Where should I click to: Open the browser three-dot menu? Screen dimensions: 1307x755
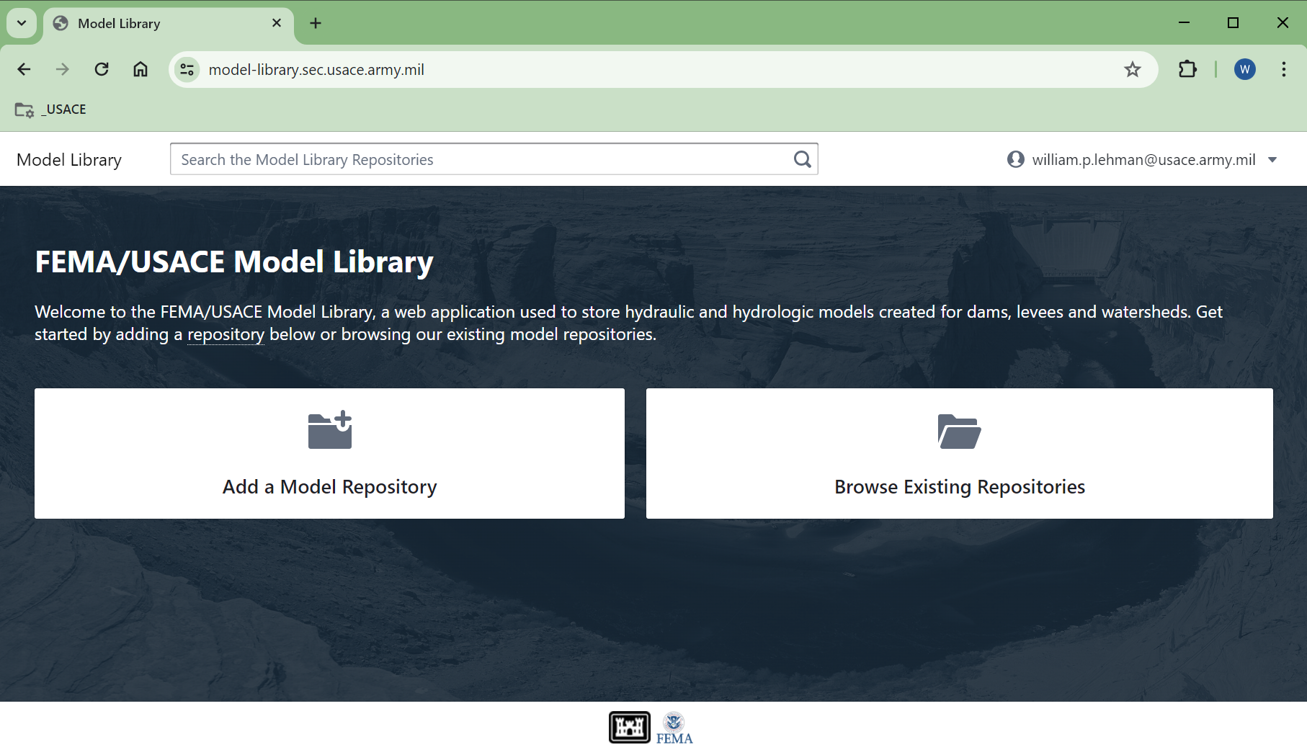click(x=1283, y=69)
